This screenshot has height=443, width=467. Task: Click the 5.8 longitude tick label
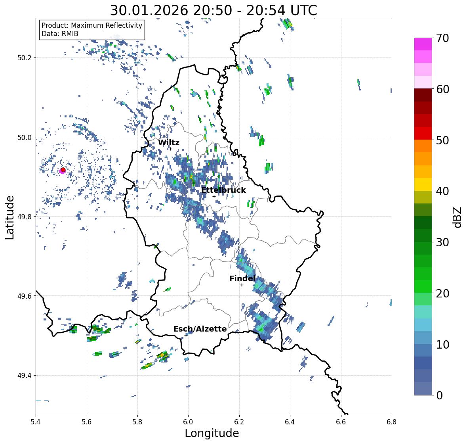137,422
